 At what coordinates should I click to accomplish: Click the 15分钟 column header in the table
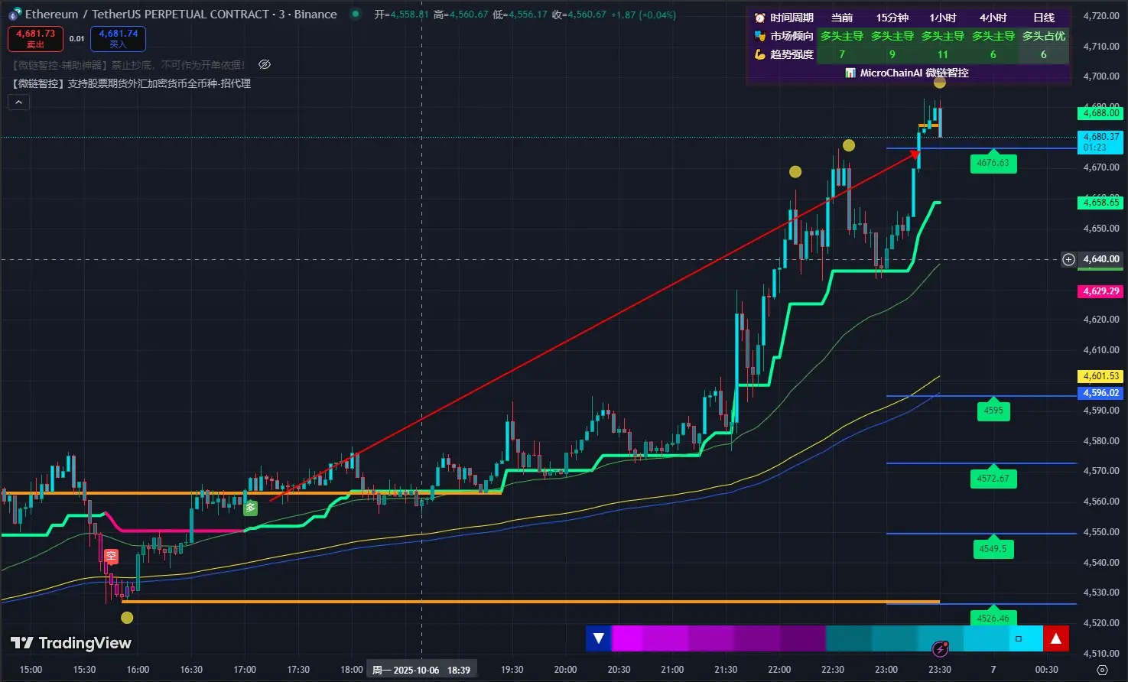(x=892, y=18)
